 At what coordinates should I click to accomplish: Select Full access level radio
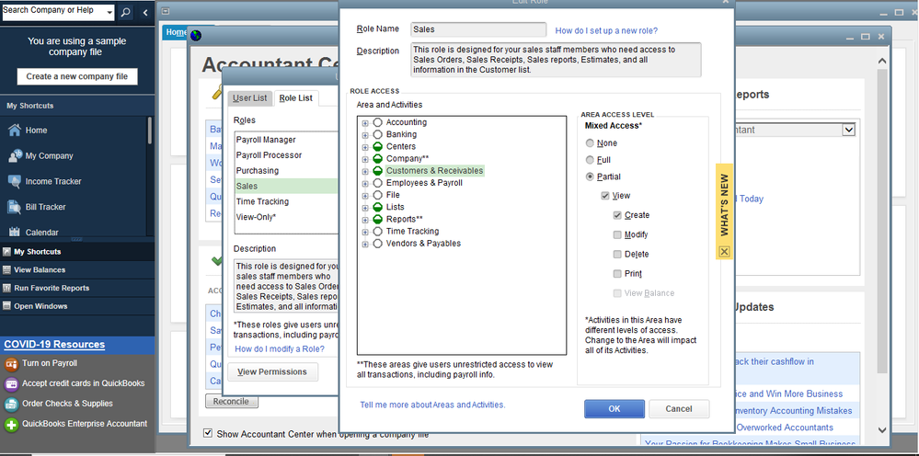pos(590,160)
